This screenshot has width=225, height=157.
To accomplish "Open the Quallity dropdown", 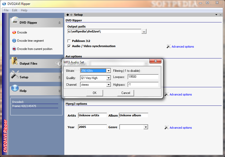I will tap(109, 78).
